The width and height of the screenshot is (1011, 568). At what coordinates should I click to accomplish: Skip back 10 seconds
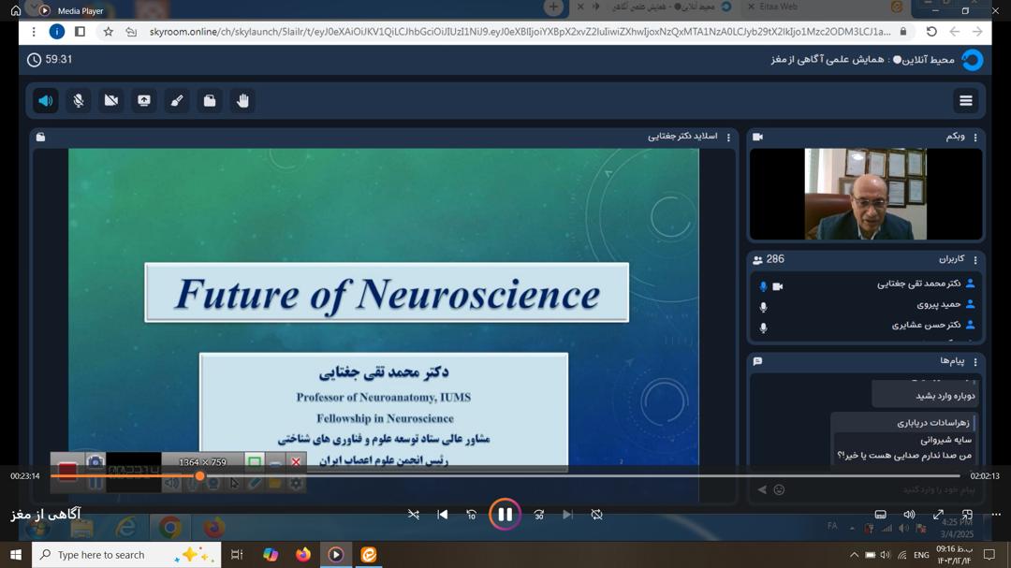click(471, 515)
